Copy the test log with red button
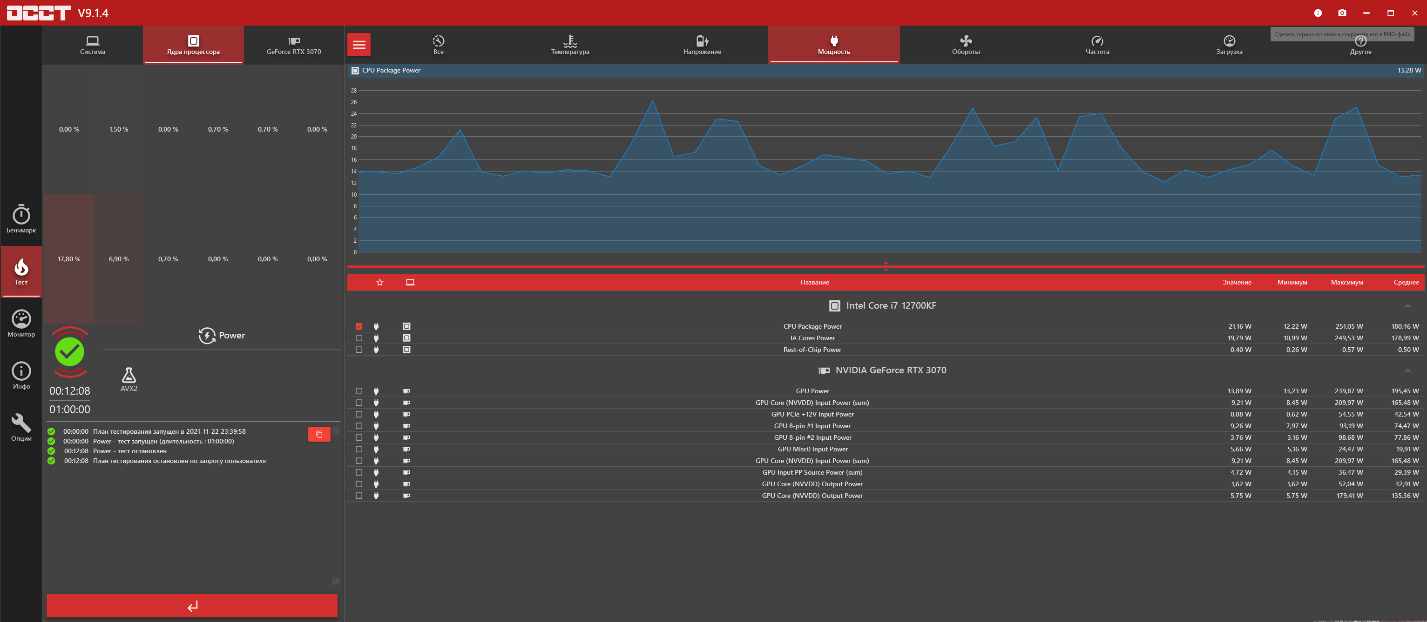This screenshot has height=622, width=1427. coord(319,434)
